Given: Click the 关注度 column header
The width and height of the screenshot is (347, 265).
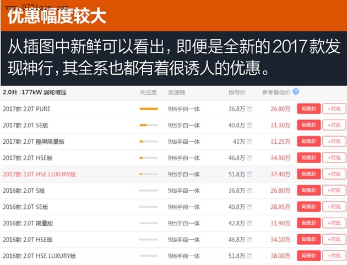Looking at the screenshot, I should 148,93.
